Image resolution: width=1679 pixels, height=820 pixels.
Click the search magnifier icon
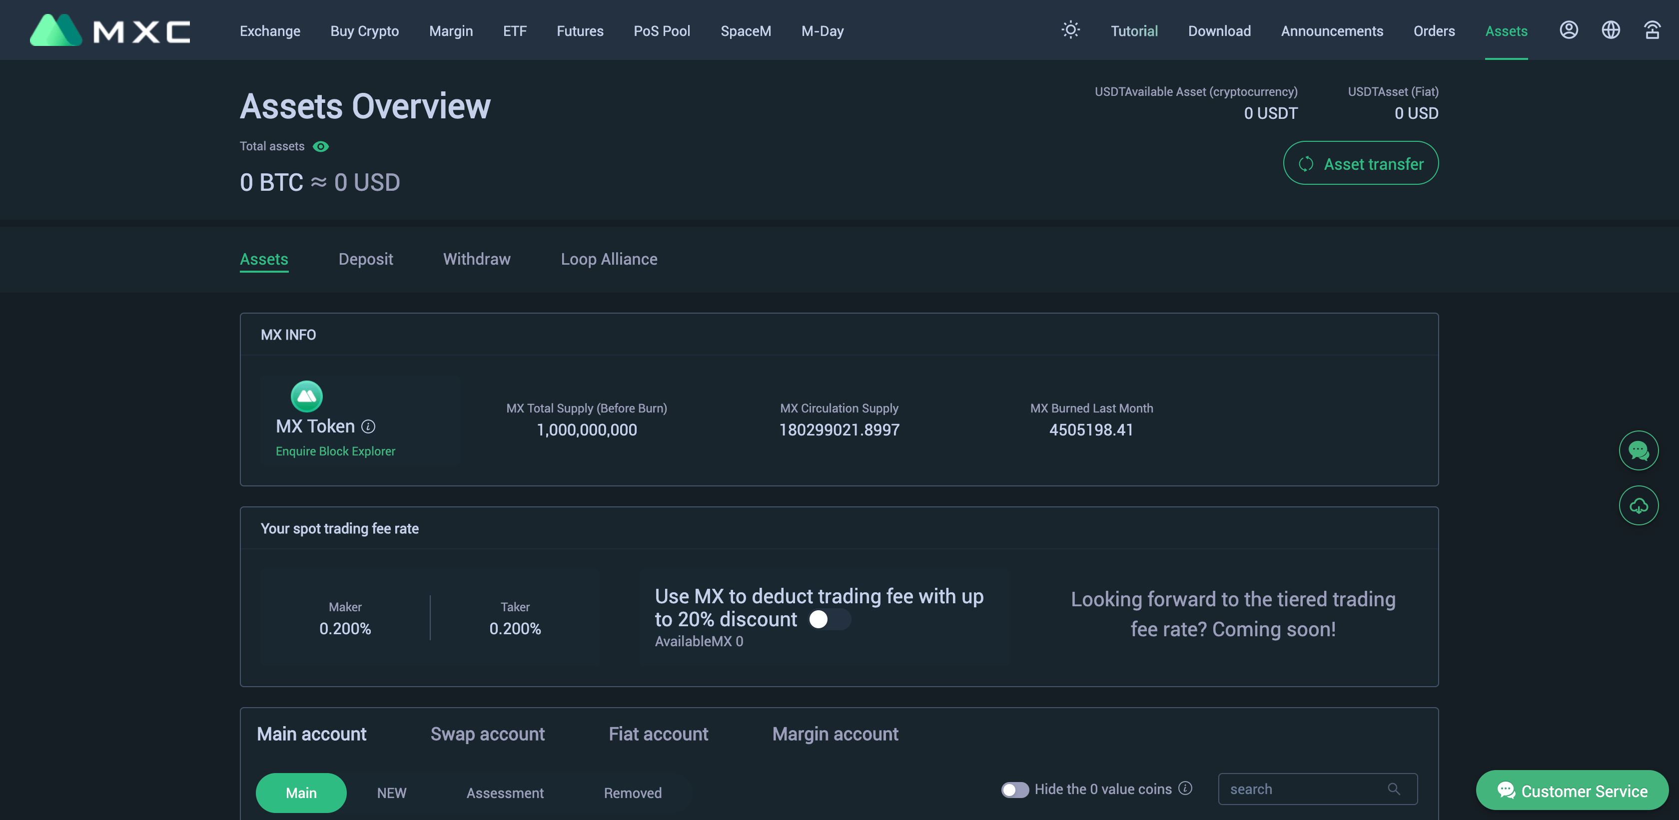[1394, 790]
